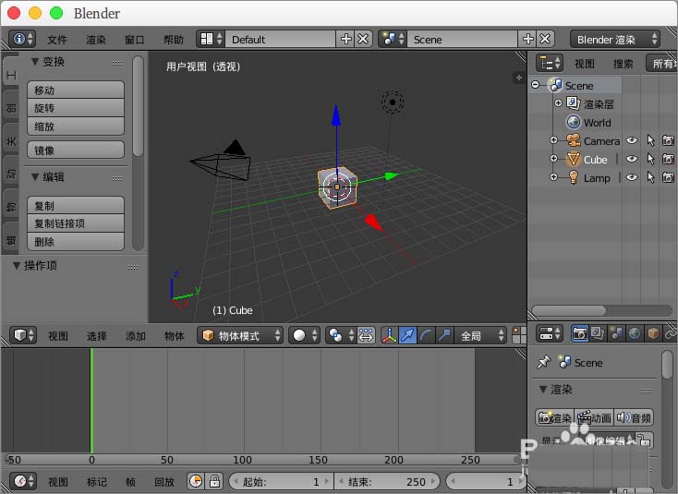Toggle Cube renderability icon

click(668, 159)
